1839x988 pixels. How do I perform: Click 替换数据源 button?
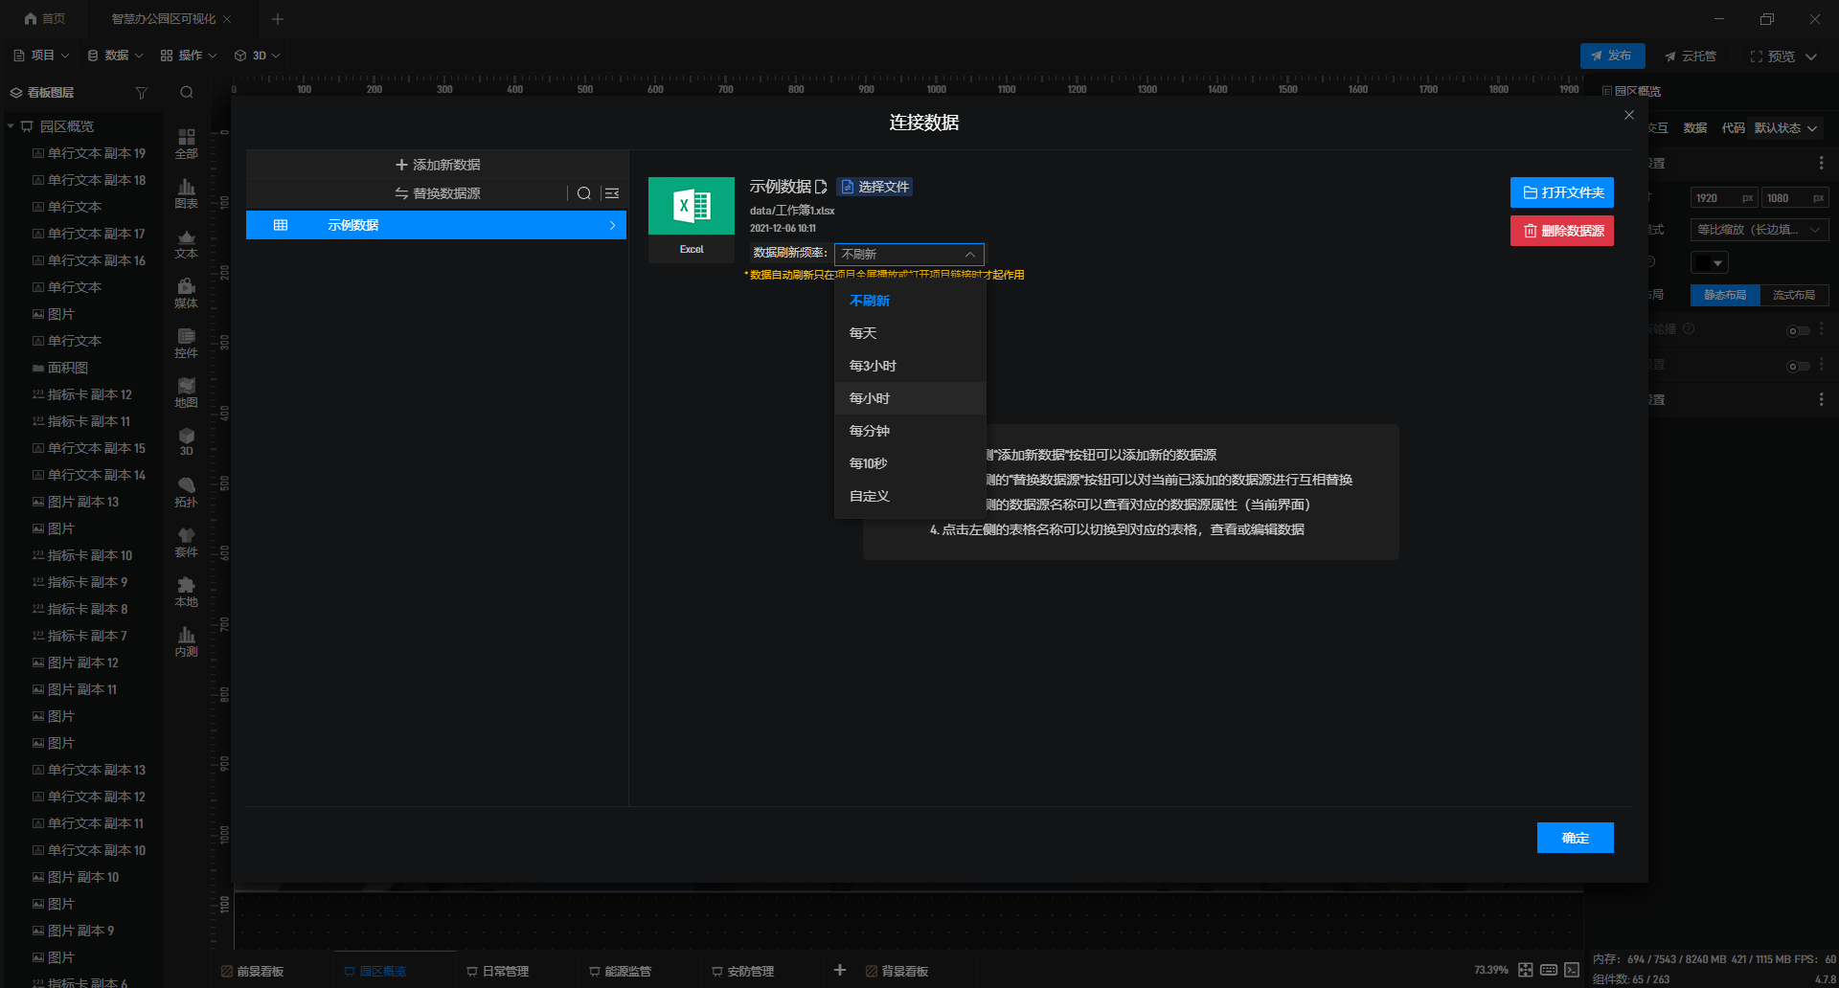[437, 193]
